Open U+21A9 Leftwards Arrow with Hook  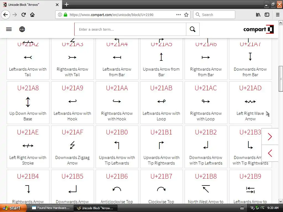pyautogui.click(x=72, y=103)
